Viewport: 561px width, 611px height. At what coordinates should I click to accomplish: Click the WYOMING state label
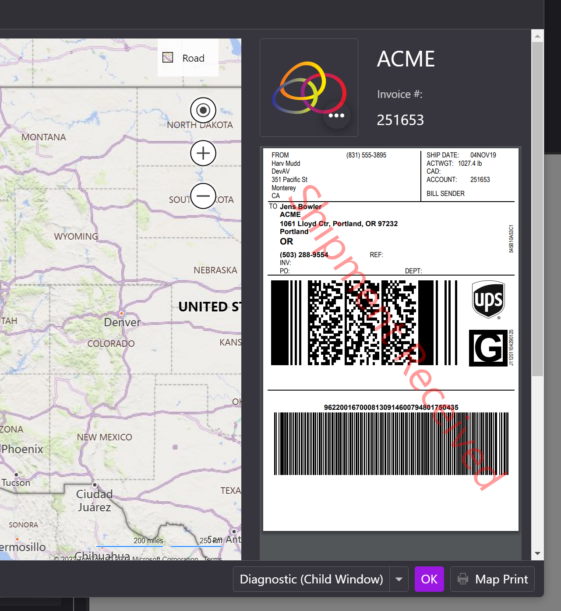point(76,237)
